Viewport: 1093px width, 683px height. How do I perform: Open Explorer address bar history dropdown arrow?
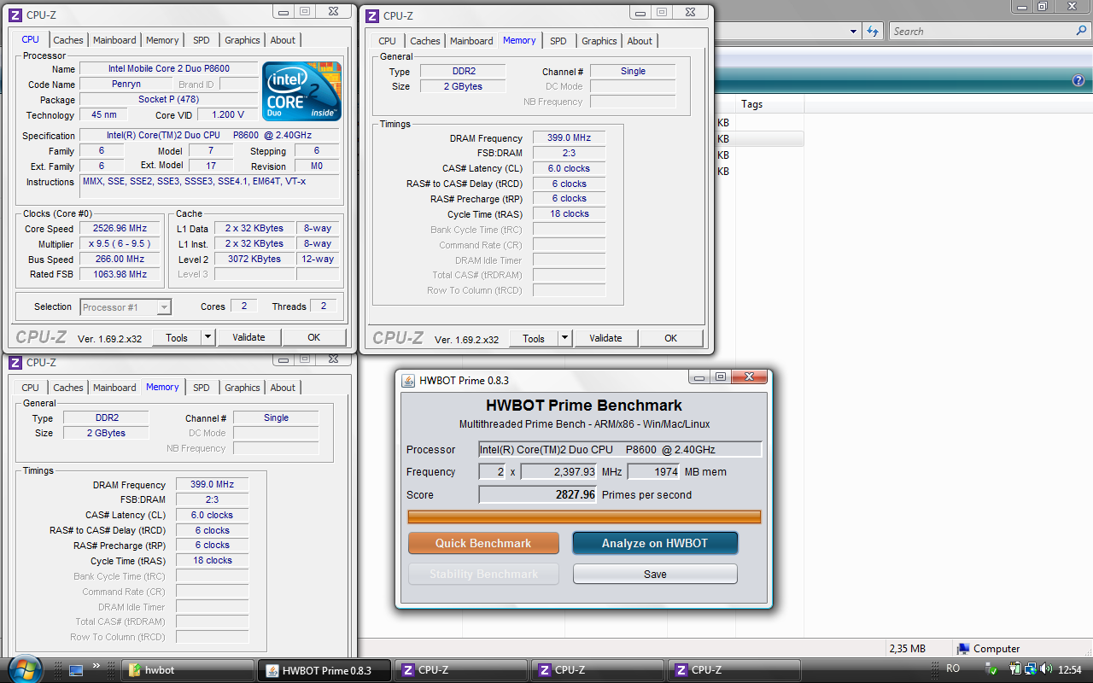coord(854,32)
